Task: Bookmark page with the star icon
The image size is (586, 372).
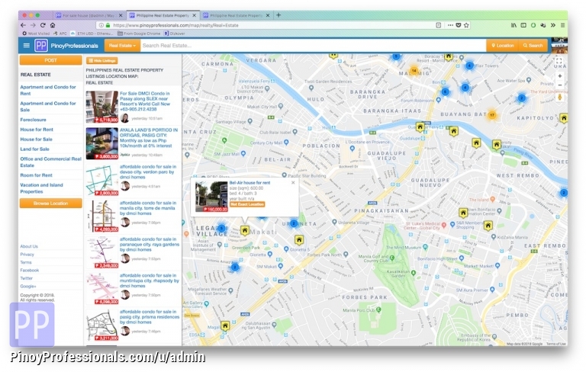Action: point(466,25)
